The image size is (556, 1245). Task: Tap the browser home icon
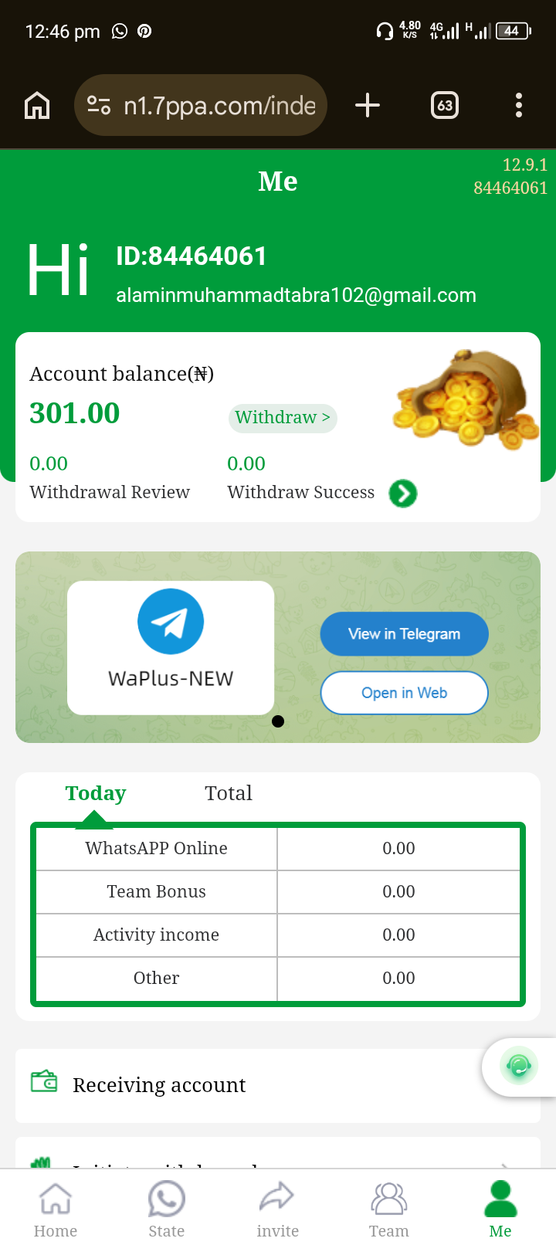click(x=37, y=105)
